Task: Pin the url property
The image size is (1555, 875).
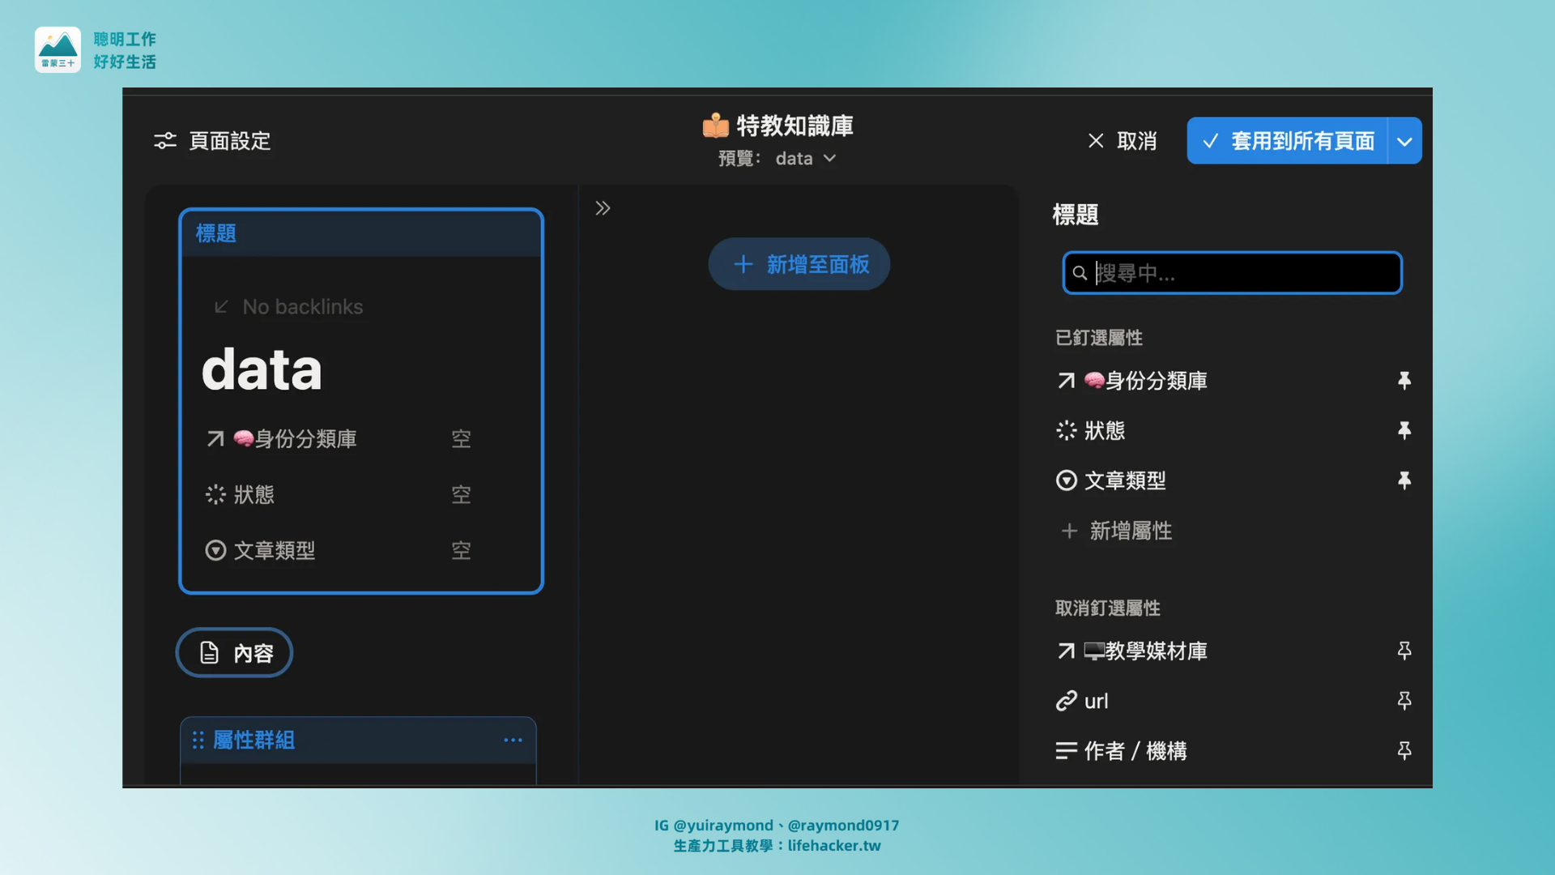Action: 1404,701
